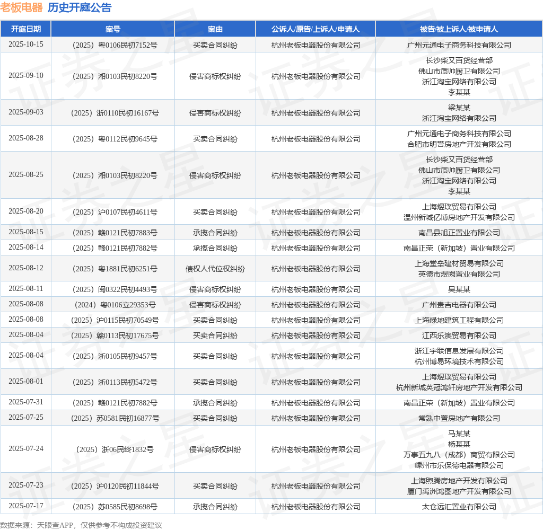
Task: Select case number 浙0105民初9457号
Action: coord(115,356)
